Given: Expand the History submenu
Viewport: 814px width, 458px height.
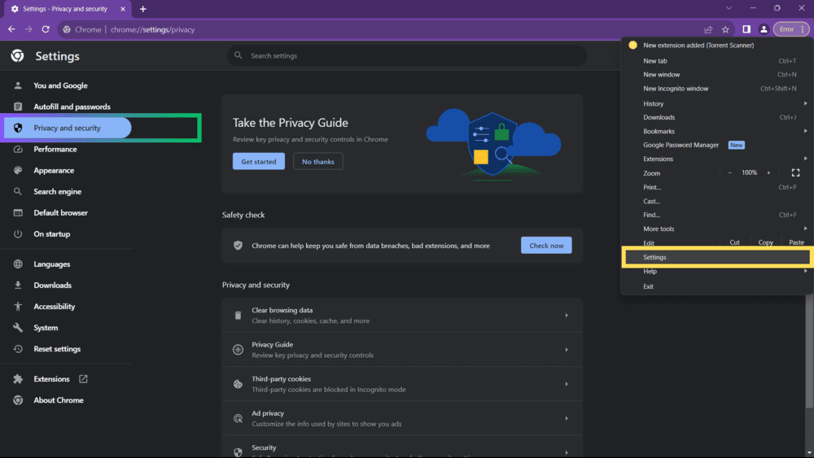Looking at the screenshot, I should [716, 103].
